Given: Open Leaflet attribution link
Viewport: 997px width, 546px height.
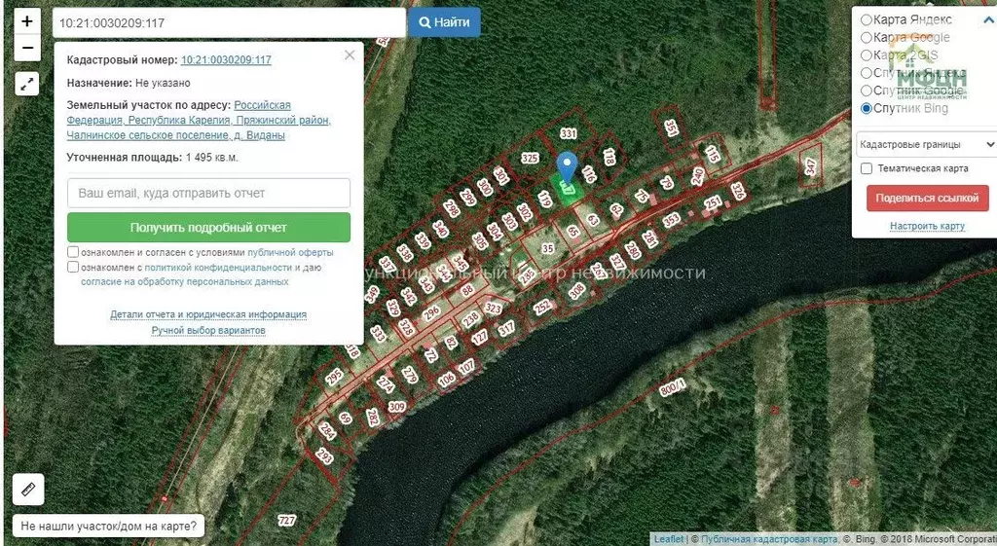Looking at the screenshot, I should [669, 539].
